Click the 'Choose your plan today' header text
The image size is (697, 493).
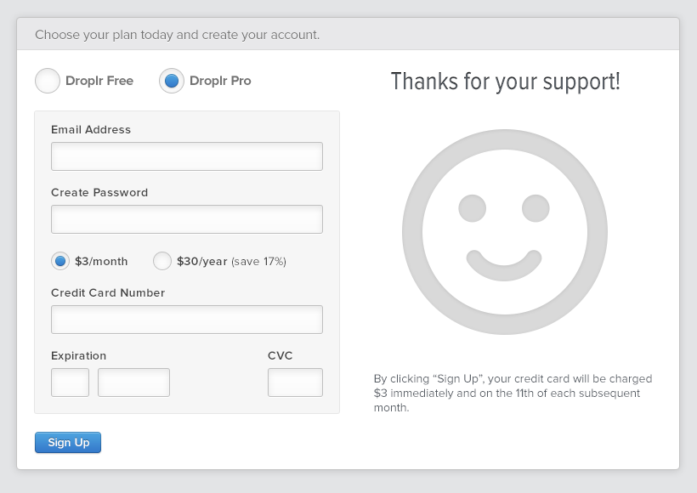[178, 35]
